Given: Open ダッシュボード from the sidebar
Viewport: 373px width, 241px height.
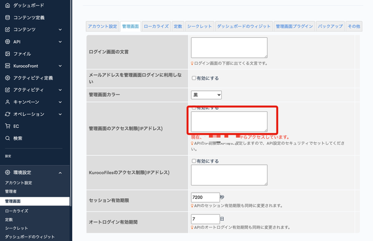Looking at the screenshot, I should tap(29, 5).
